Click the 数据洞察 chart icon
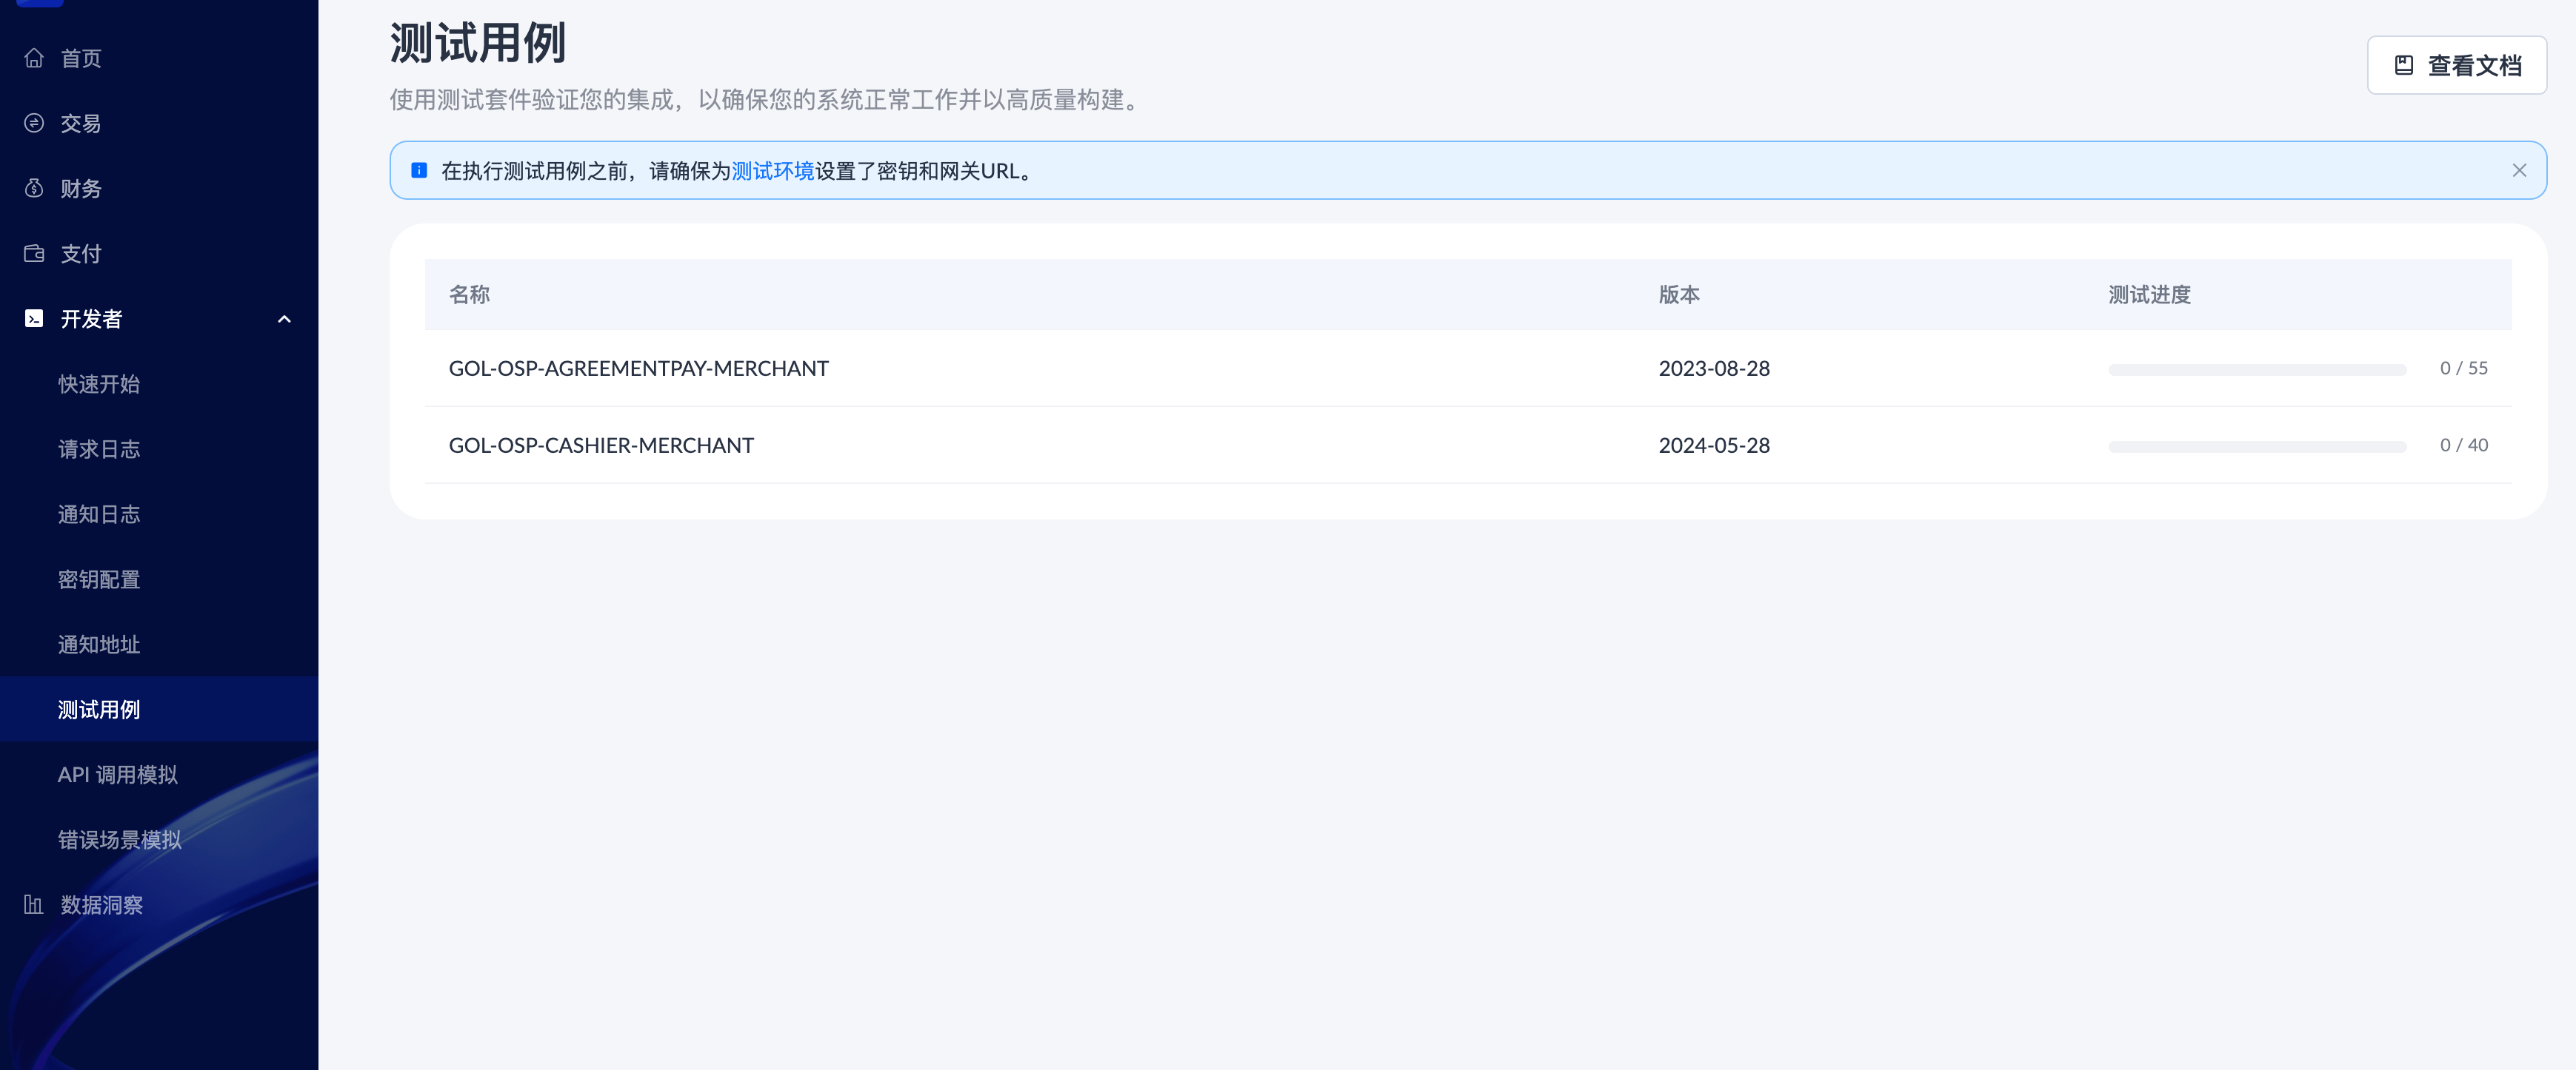The image size is (2576, 1070). tap(34, 904)
